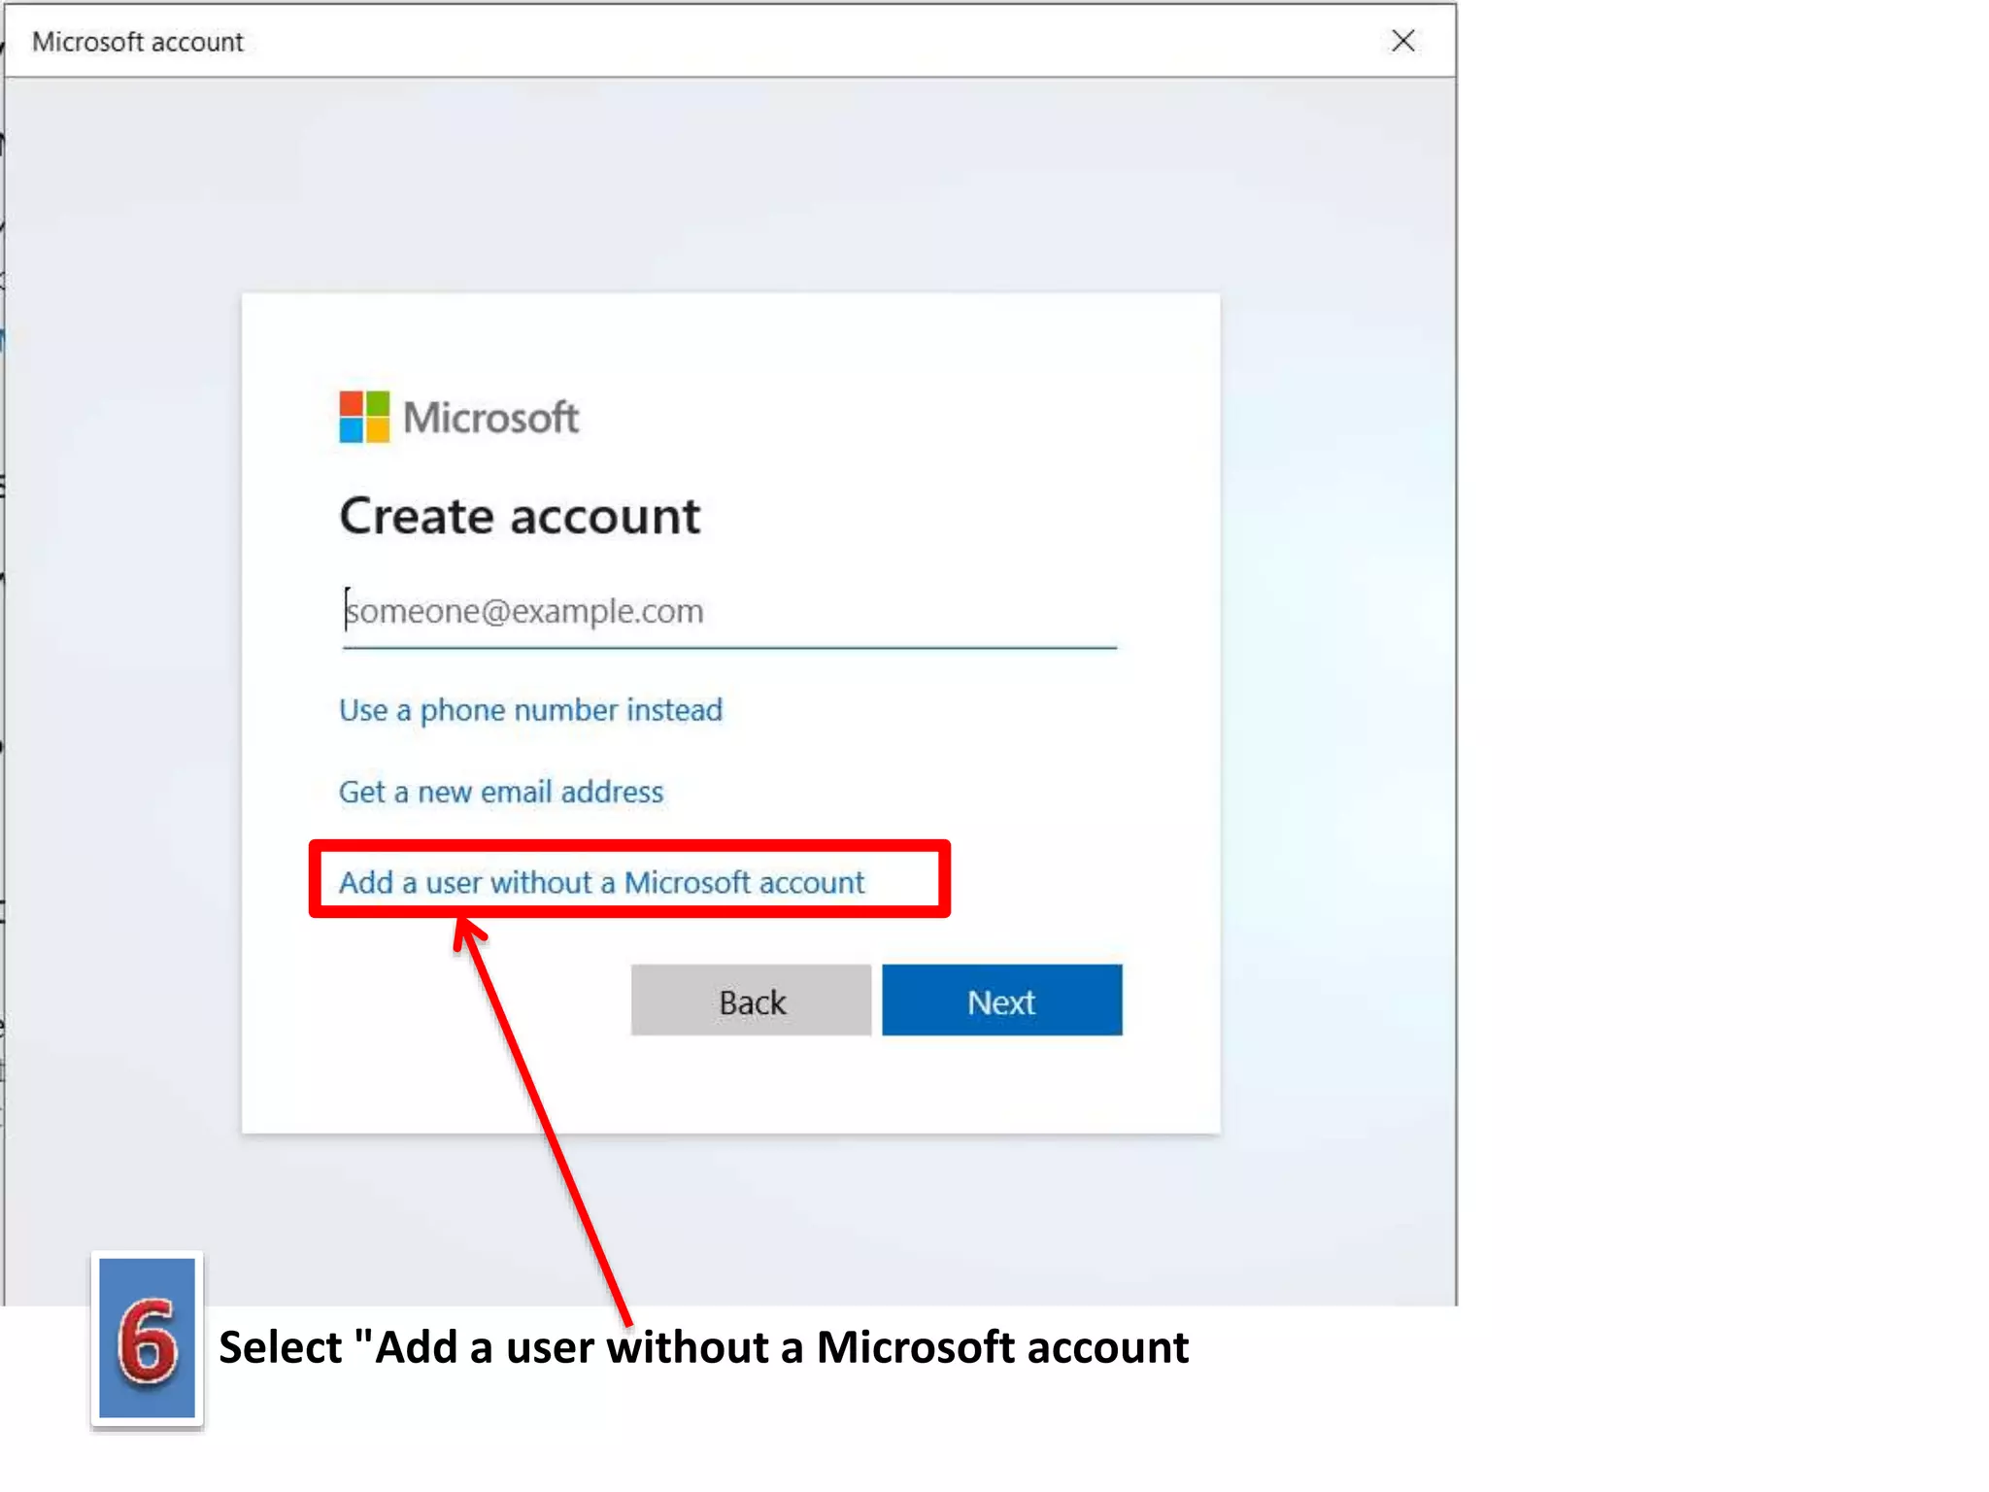Click the 'Create account' heading text
This screenshot has width=1989, height=1492.
point(520,516)
